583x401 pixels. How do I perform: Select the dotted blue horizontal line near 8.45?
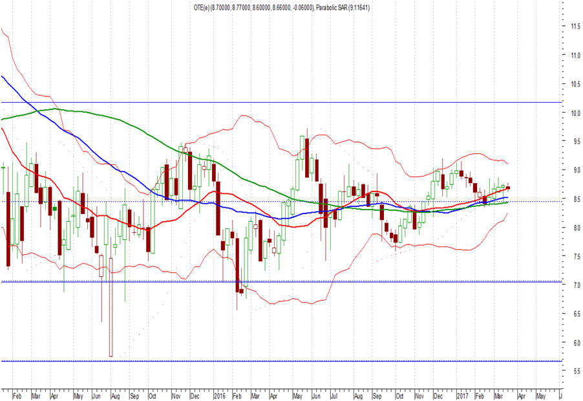[x=281, y=202]
